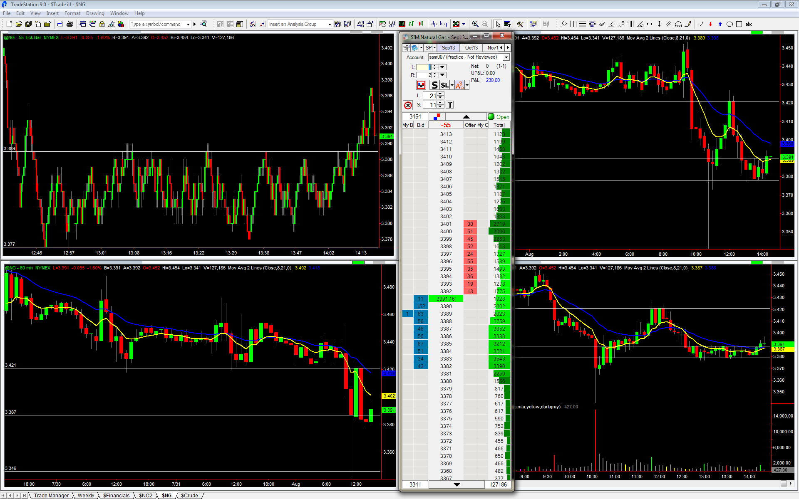Open the symbol lookup magnifier icon
The height and width of the screenshot is (499, 799).
coord(203,24)
